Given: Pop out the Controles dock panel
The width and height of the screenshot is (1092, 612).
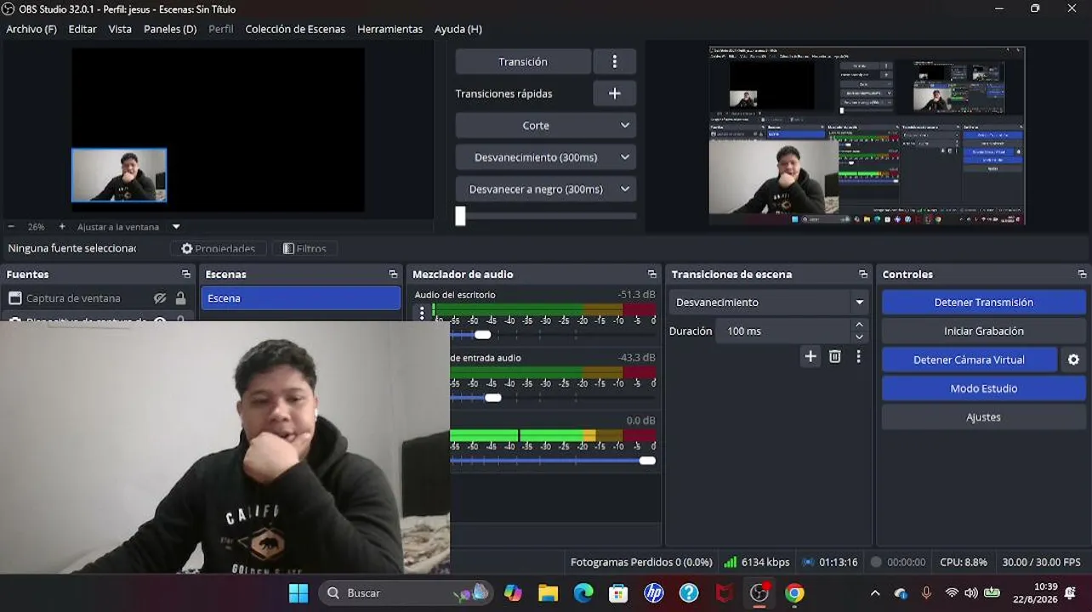Looking at the screenshot, I should (1082, 275).
